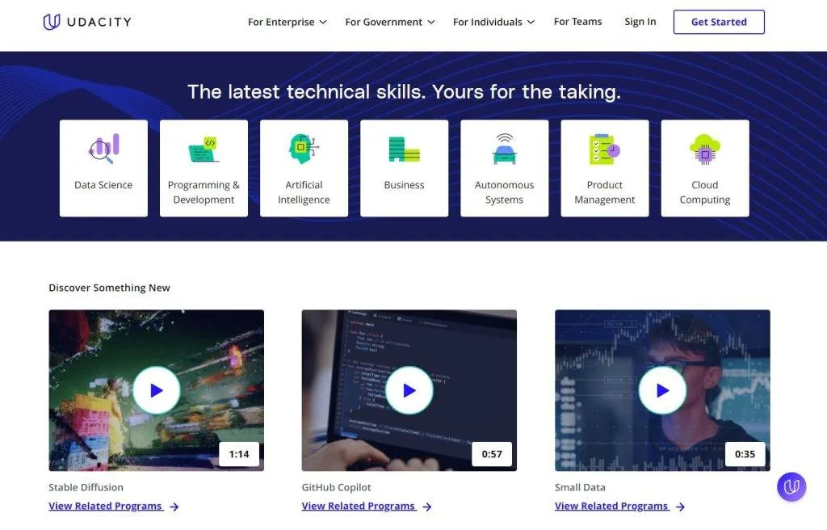Click the Small Data video title
This screenshot has height=530, width=827.
click(x=580, y=487)
